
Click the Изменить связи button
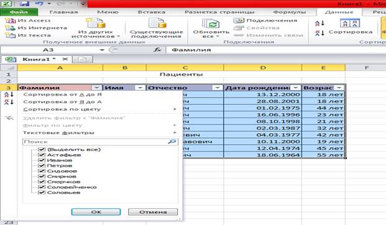(x=269, y=35)
